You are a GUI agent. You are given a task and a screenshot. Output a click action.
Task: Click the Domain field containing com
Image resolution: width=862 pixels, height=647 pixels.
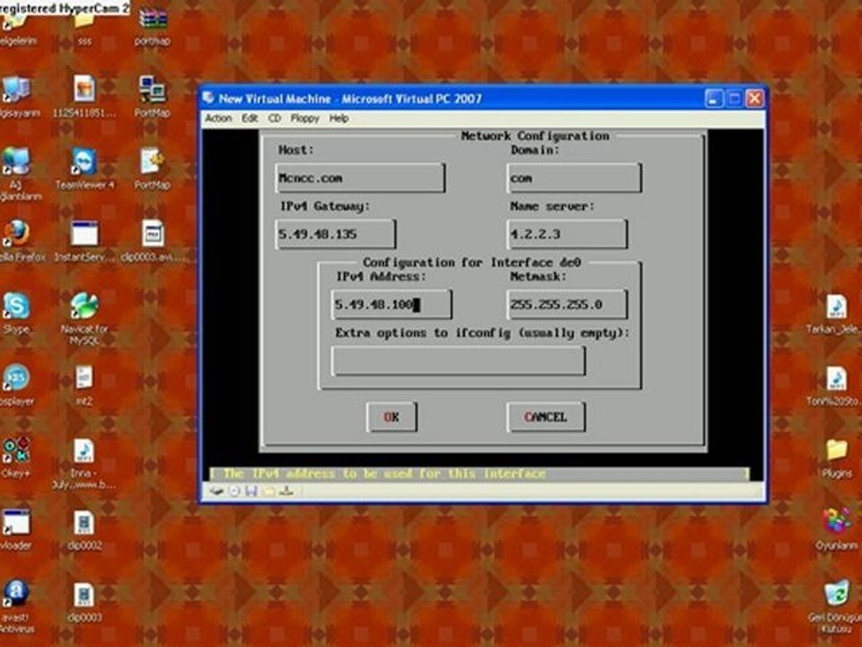[x=574, y=178]
